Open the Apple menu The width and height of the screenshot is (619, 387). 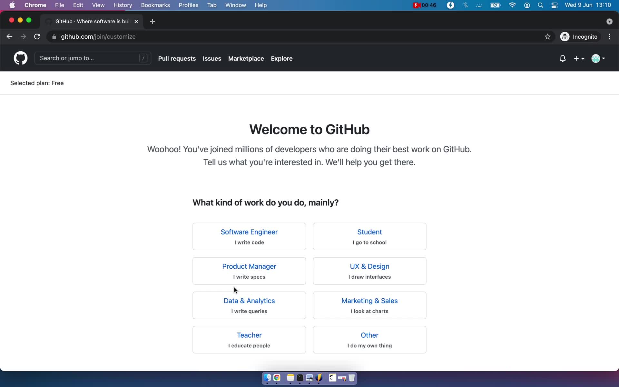(12, 5)
